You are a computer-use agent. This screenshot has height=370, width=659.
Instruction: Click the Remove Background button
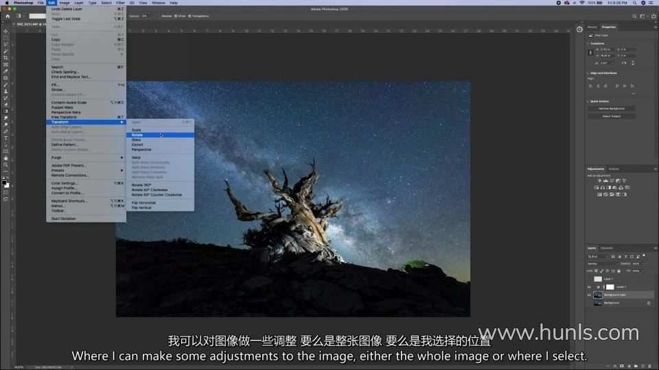[x=612, y=109]
